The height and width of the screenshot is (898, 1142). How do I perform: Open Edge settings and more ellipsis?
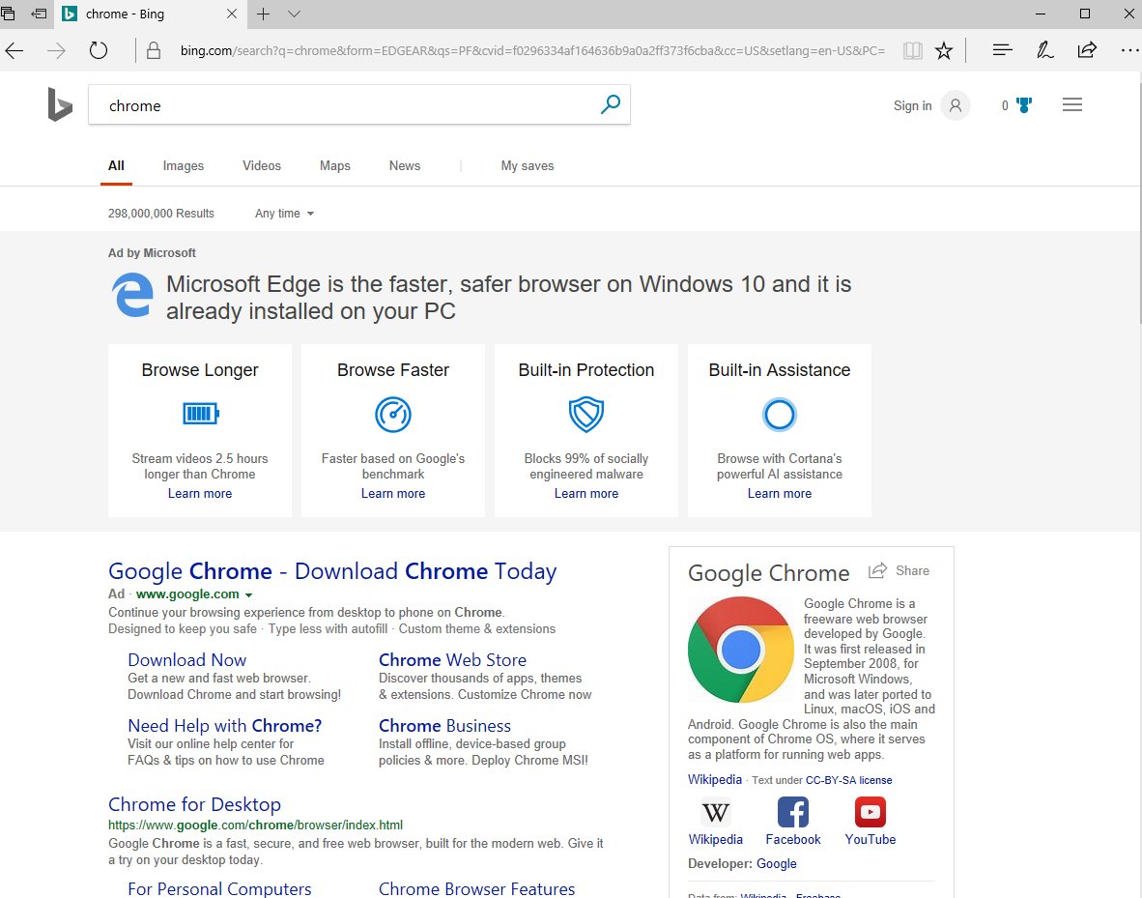(x=1129, y=49)
